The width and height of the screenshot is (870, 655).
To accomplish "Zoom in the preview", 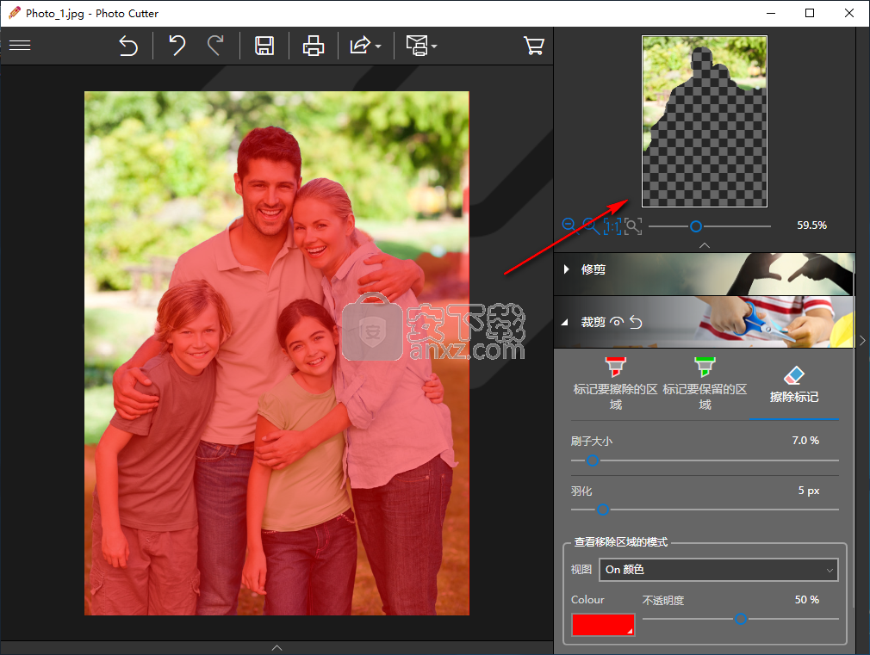I will [590, 226].
